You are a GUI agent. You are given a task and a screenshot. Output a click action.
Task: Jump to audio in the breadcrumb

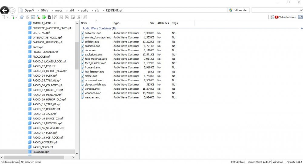85,10
